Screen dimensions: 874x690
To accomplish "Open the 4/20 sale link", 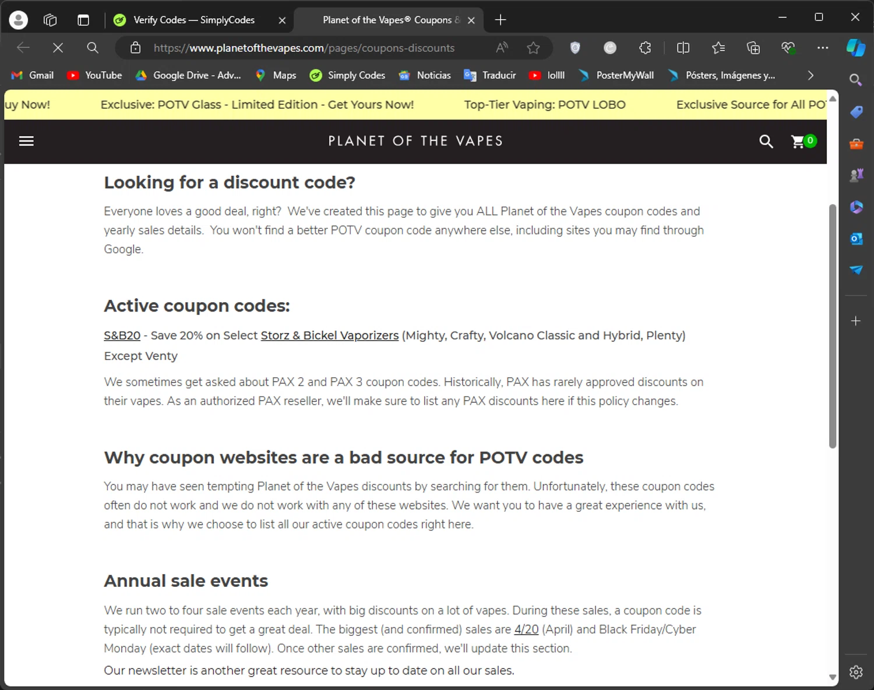I will (526, 629).
